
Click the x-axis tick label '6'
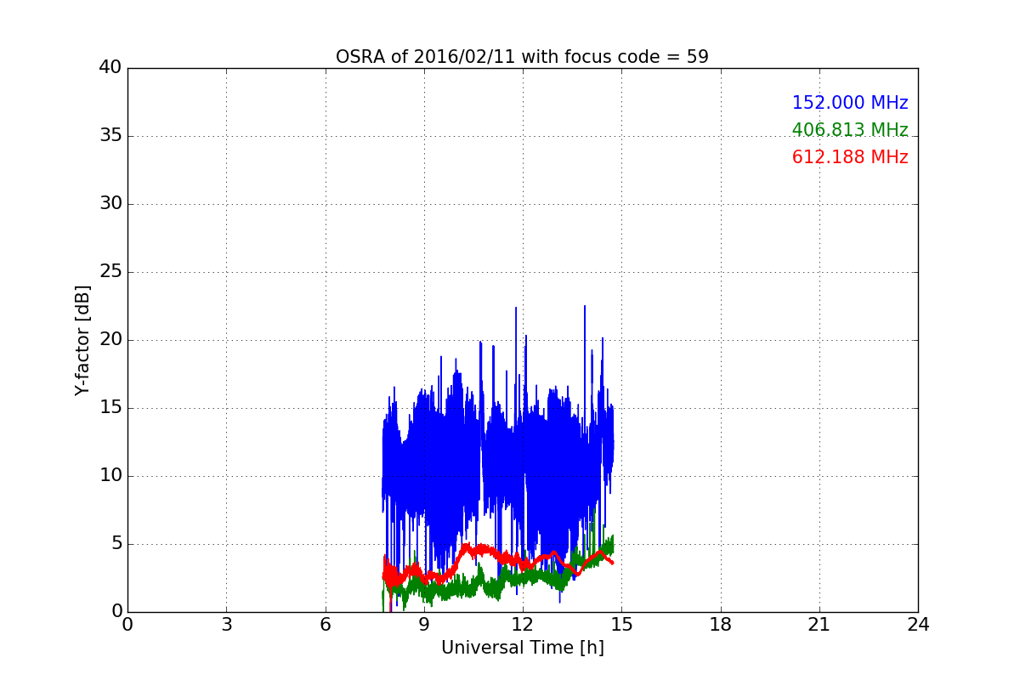click(x=325, y=625)
